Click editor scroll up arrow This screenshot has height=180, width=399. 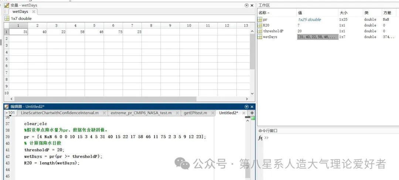[x=248, y=121]
